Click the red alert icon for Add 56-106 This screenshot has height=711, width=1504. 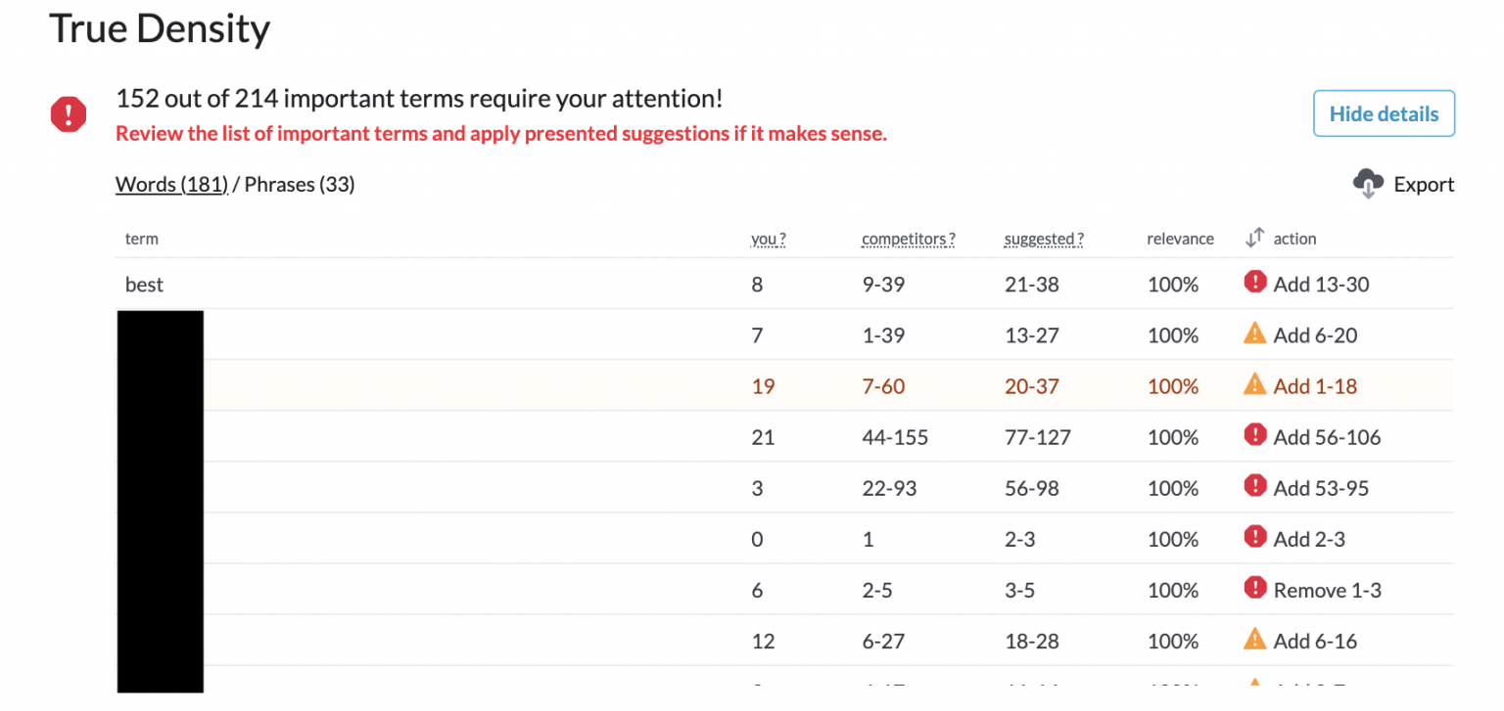1255,435
